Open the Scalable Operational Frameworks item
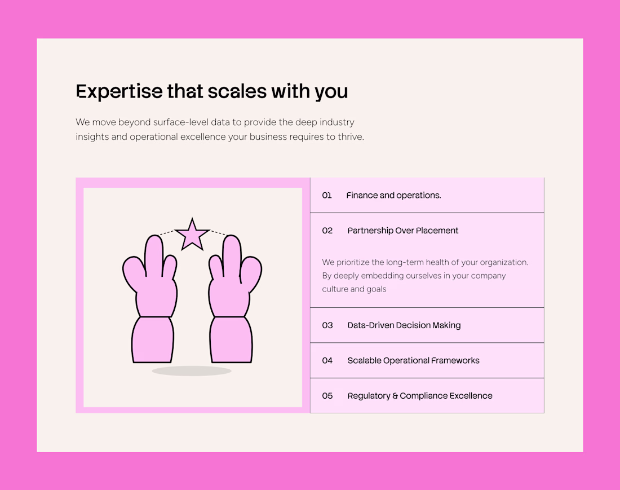The height and width of the screenshot is (490, 620). coord(413,360)
